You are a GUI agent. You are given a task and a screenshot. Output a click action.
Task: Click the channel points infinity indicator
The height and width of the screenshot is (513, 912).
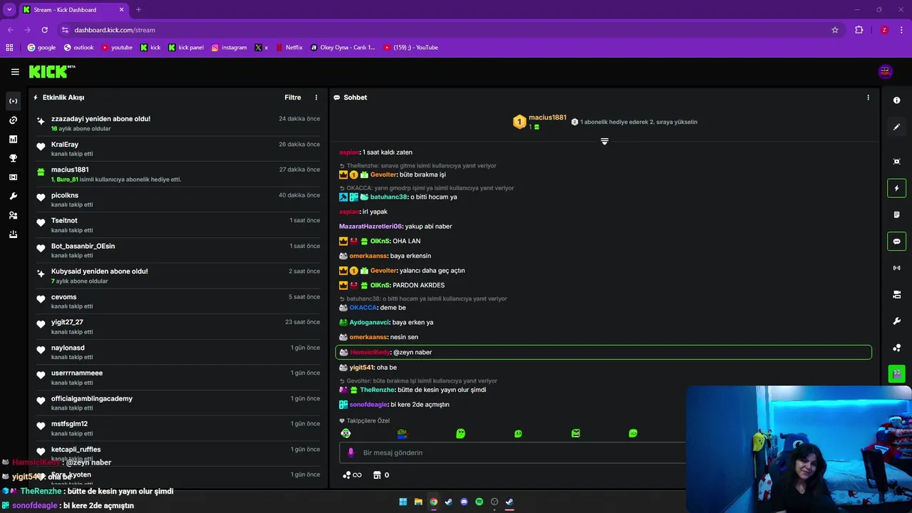click(x=353, y=475)
